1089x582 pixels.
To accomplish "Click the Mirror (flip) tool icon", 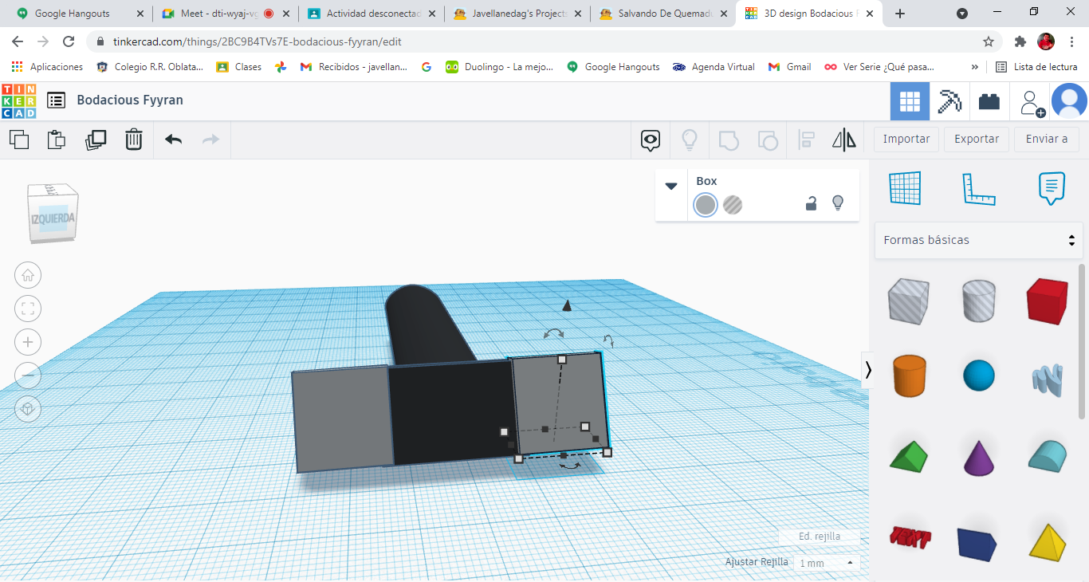I will pos(844,140).
